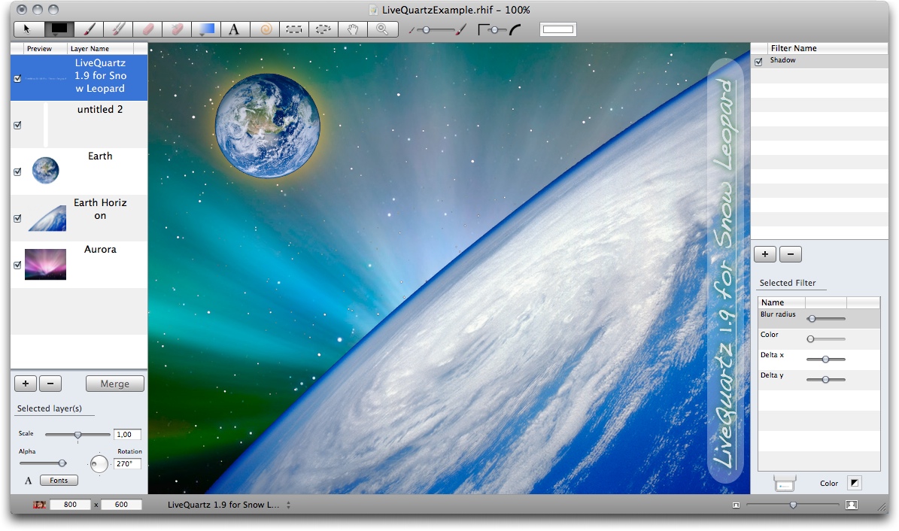Click the Name column header in Selected Filter

pos(782,302)
